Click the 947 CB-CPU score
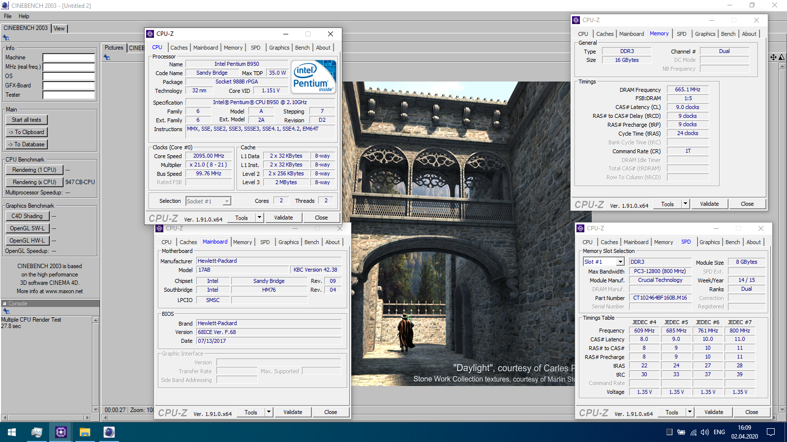The width and height of the screenshot is (787, 442). tap(80, 182)
